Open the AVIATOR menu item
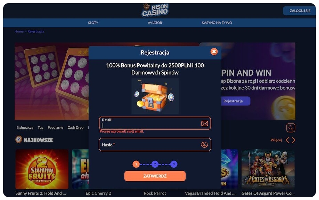The image size is (319, 200). coord(155,23)
